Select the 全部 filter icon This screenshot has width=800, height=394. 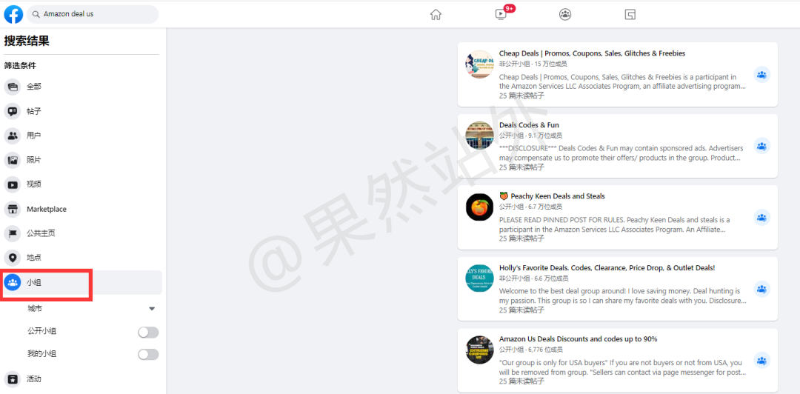pyautogui.click(x=13, y=87)
